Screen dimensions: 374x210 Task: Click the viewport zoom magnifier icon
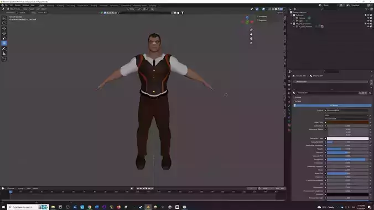(251, 29)
